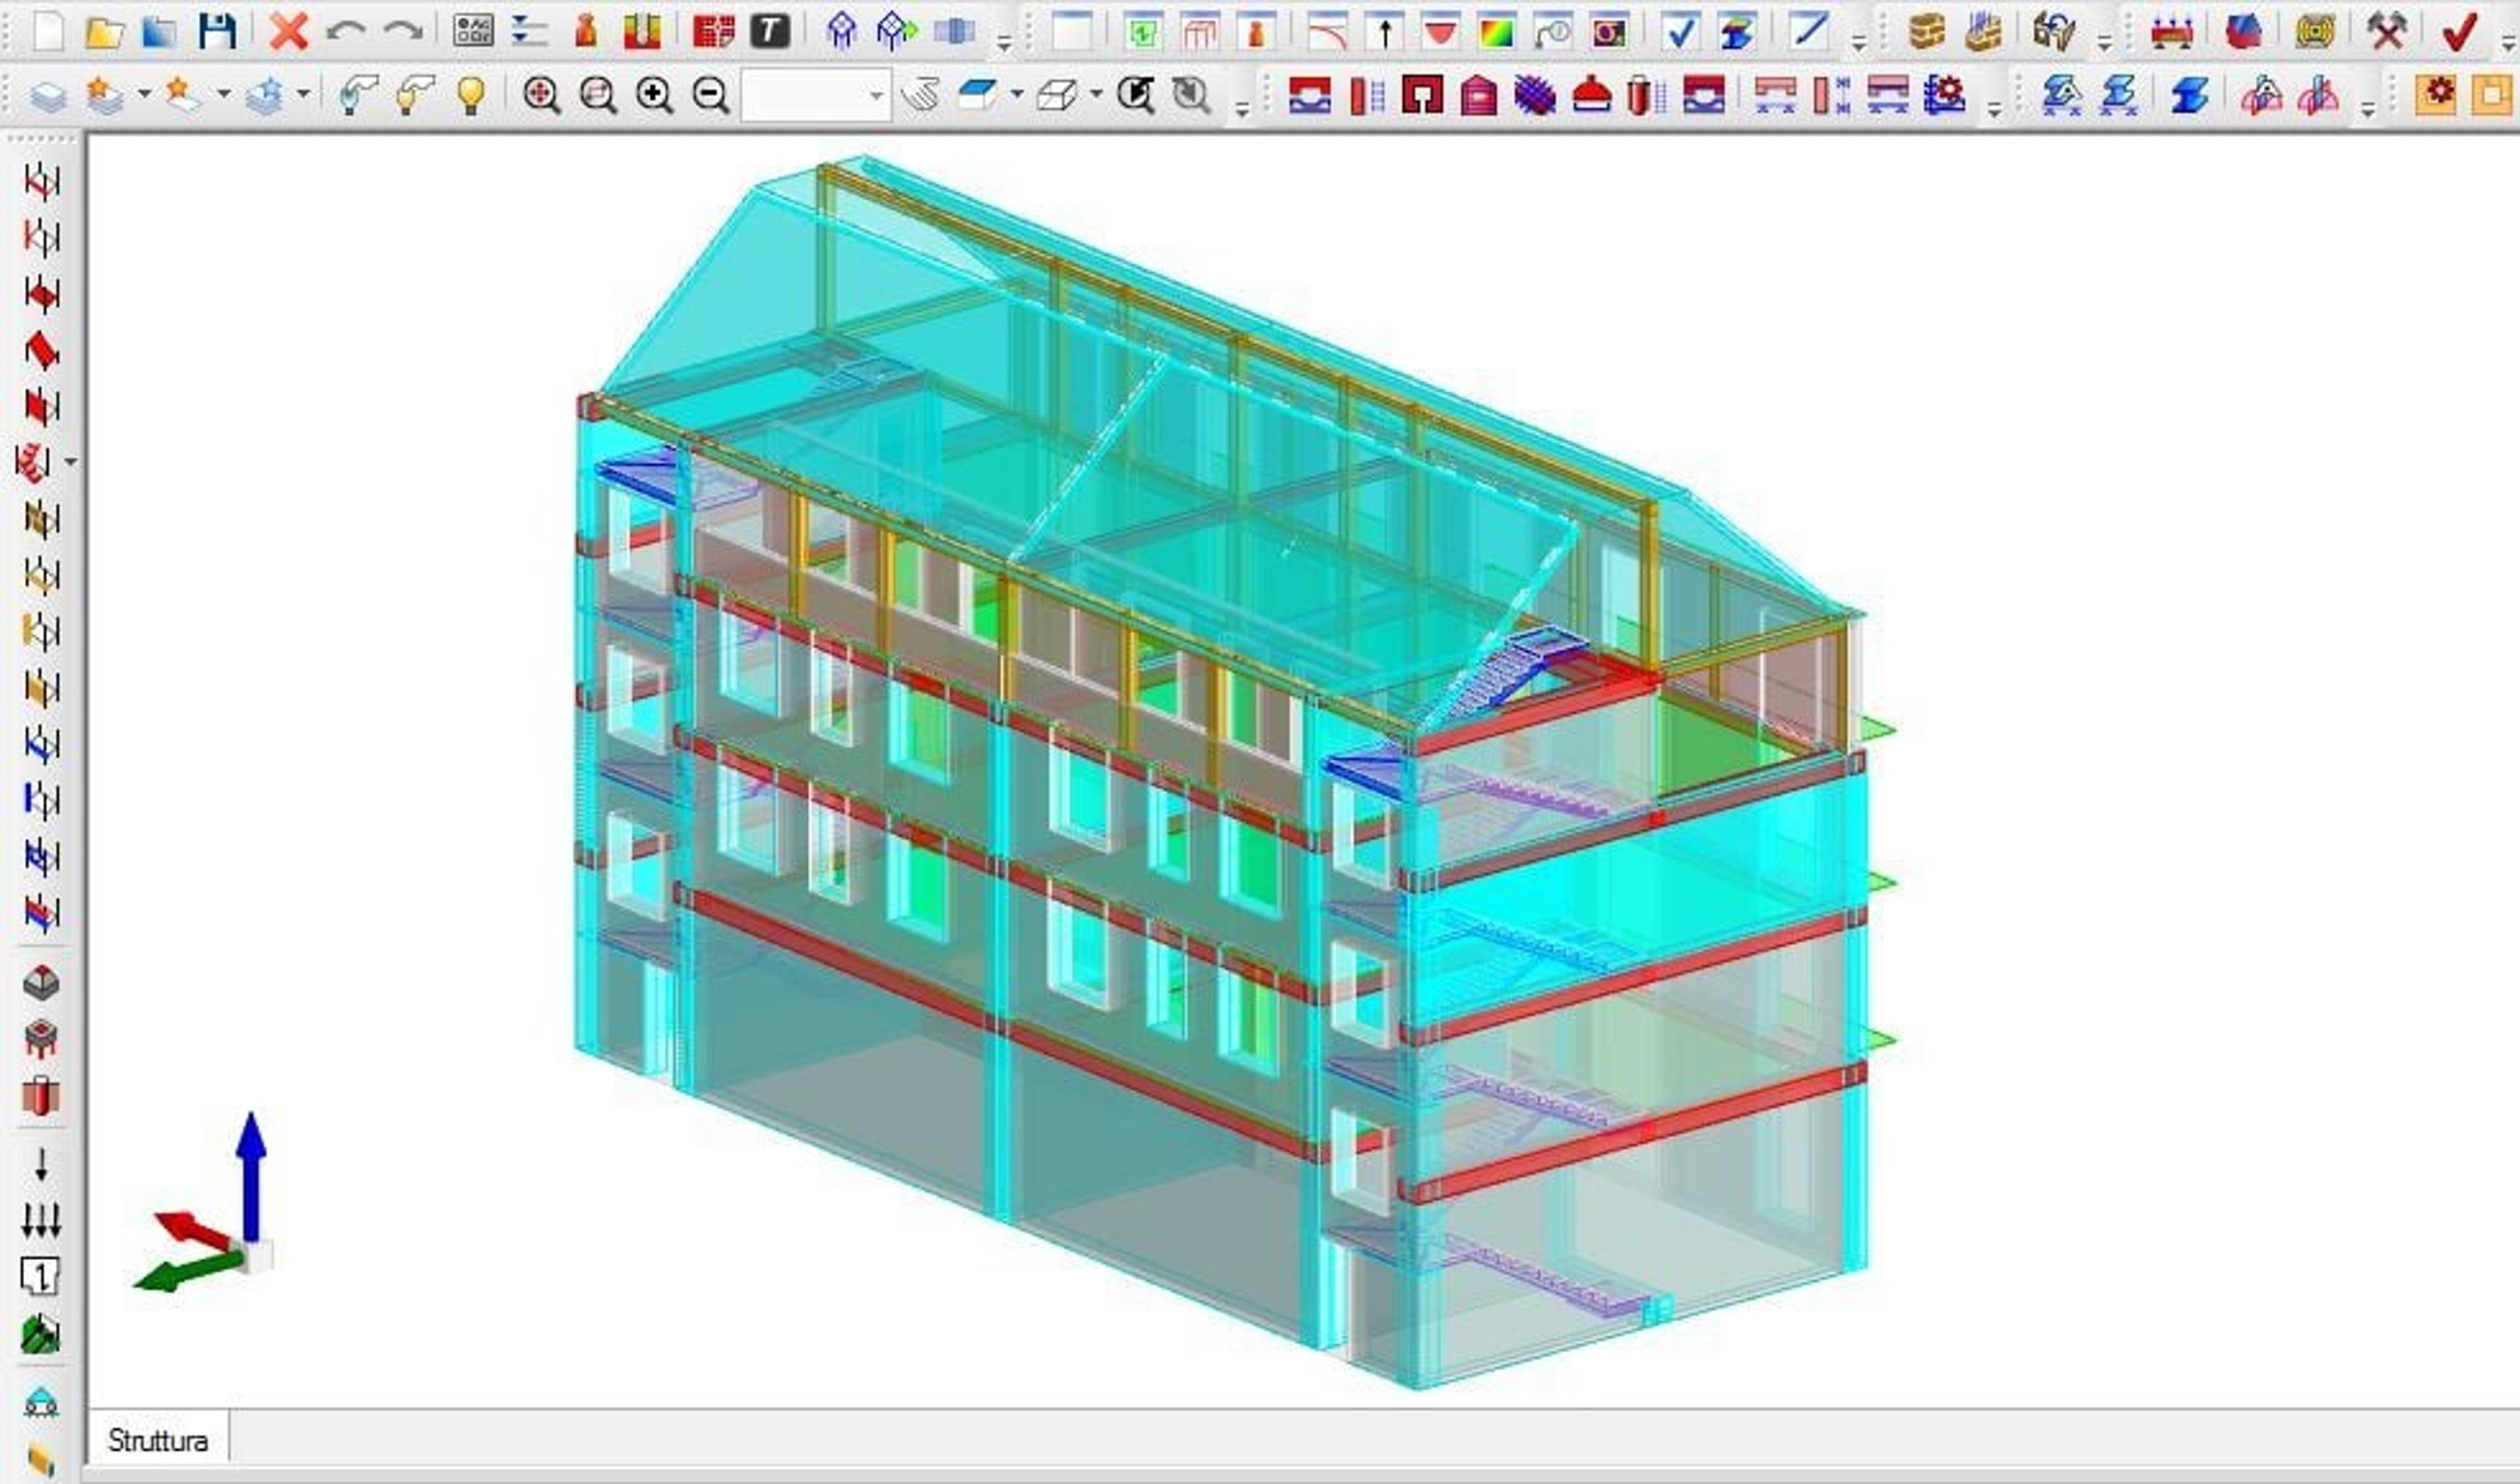Switch to the Struttura tab
The height and width of the screenshot is (1484, 2520).
click(157, 1440)
